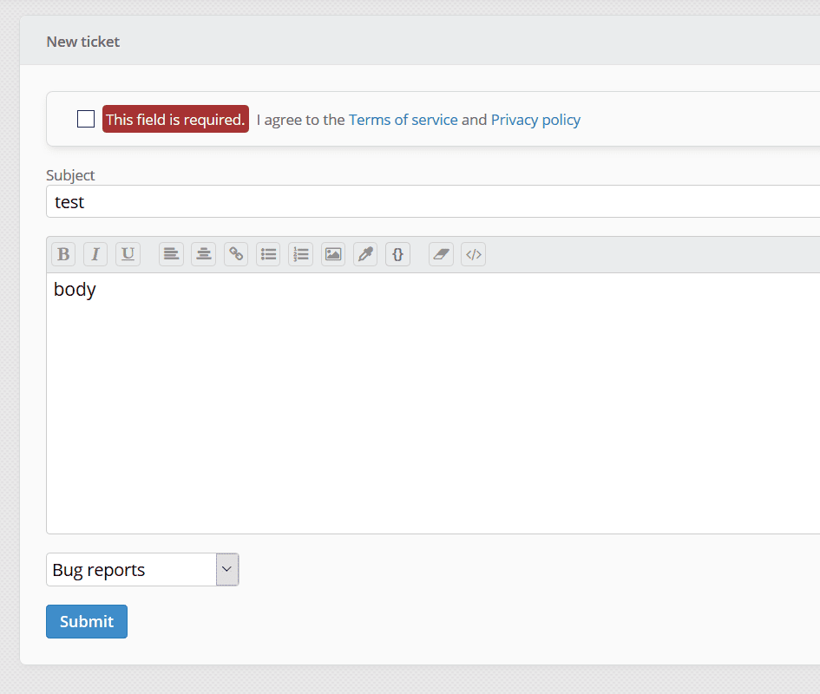820x694 pixels.
Task: Check the Terms of service agreement box
Action: [x=85, y=119]
